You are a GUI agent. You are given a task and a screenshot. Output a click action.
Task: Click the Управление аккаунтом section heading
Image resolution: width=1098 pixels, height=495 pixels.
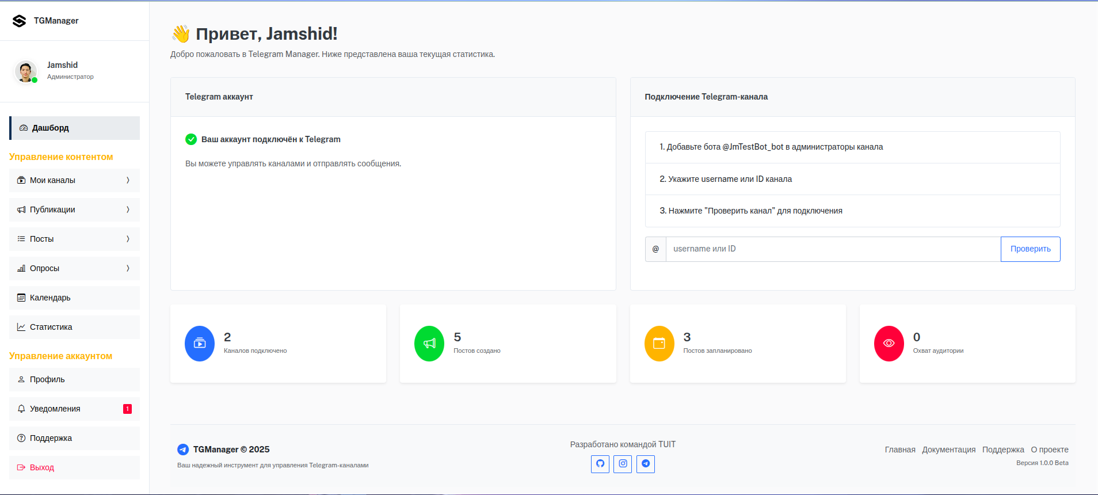(x=60, y=356)
